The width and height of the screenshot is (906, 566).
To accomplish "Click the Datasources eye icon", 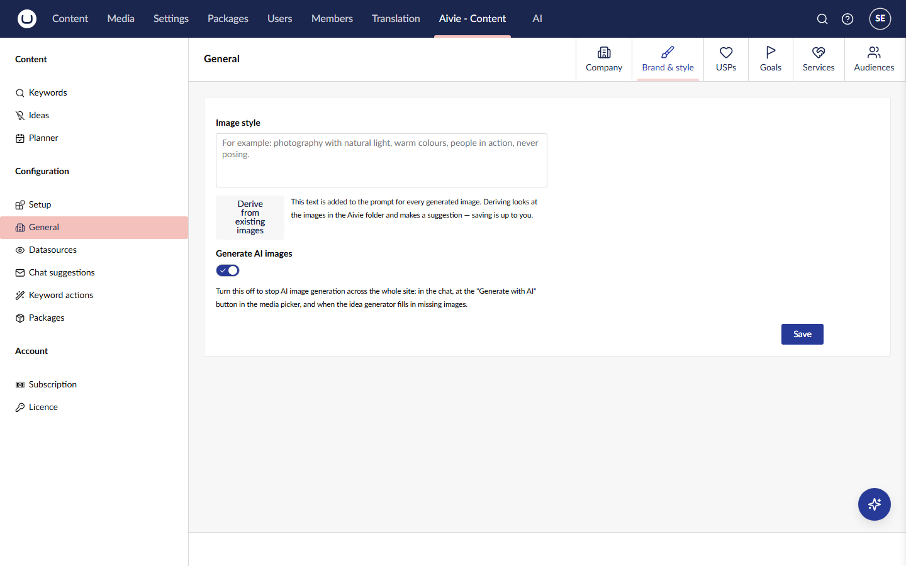I will 20,250.
